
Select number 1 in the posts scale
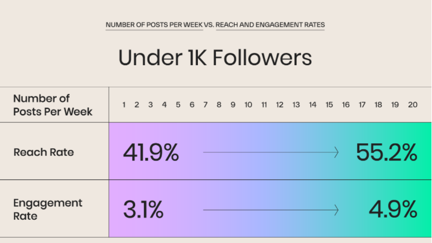click(x=124, y=105)
